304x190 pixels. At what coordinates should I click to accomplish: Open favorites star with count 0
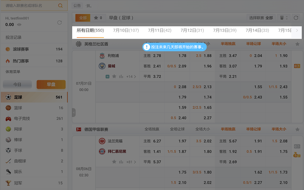pyautogui.click(x=98, y=18)
